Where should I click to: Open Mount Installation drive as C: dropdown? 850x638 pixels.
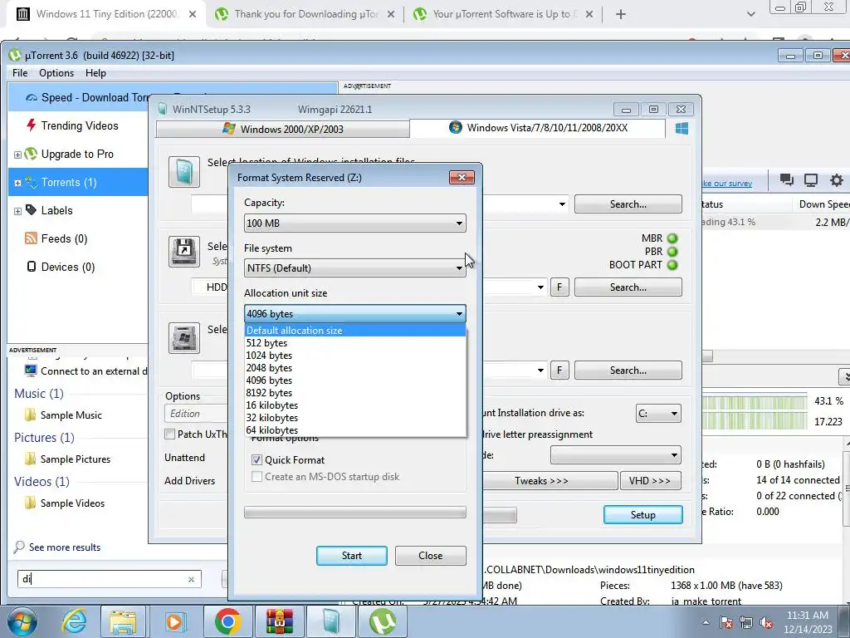pyautogui.click(x=658, y=414)
